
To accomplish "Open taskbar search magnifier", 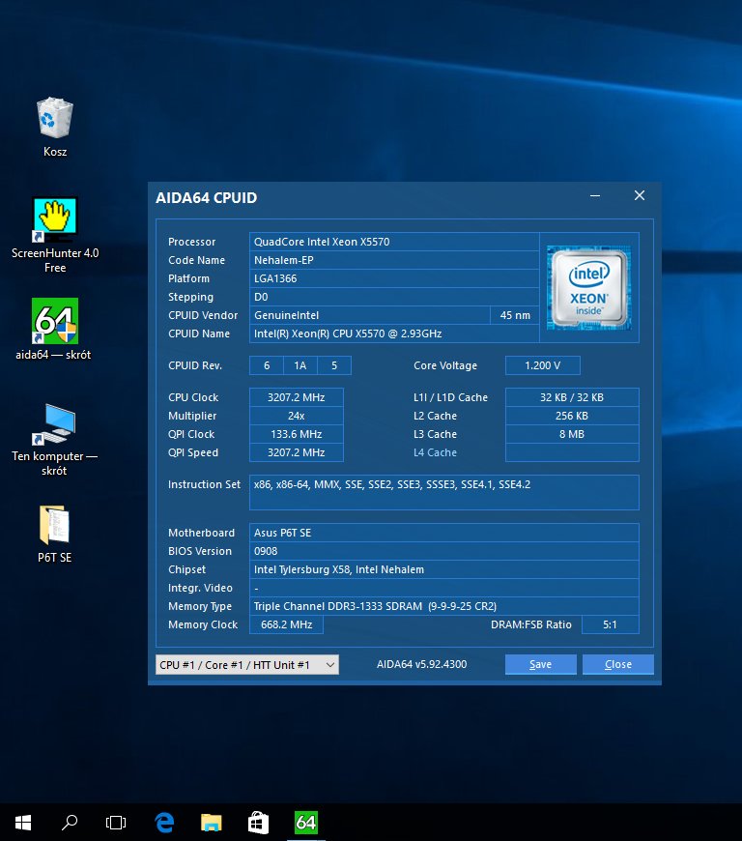I will point(70,823).
